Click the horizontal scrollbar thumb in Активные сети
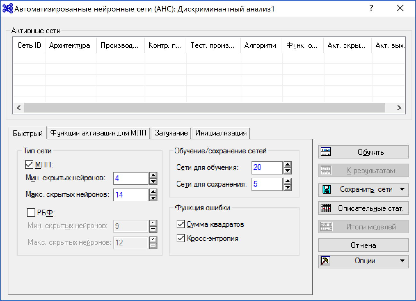 click(205, 108)
